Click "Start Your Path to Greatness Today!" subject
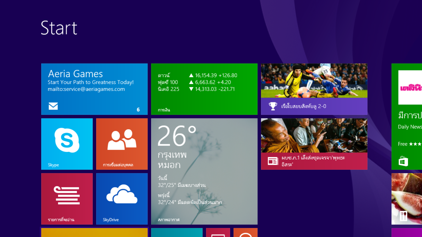 click(91, 82)
